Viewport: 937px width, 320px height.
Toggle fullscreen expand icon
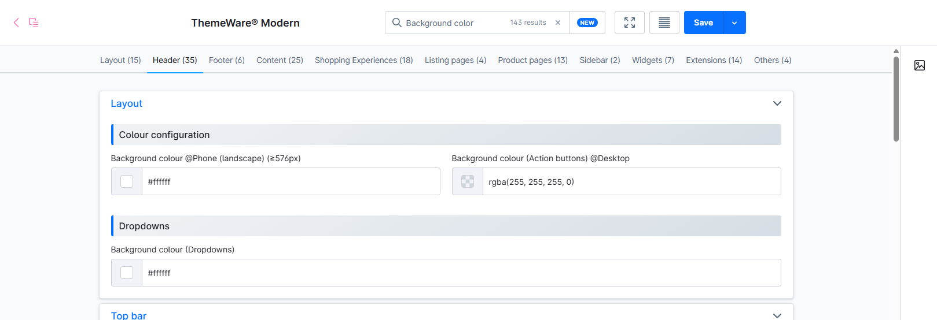[630, 23]
